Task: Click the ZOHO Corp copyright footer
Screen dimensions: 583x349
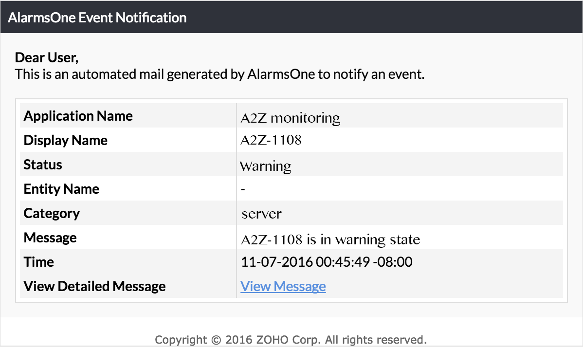Action: click(x=291, y=340)
